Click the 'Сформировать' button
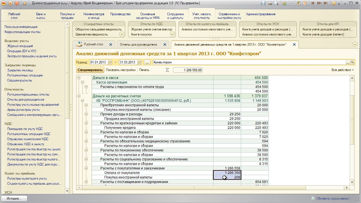 tap(90, 70)
